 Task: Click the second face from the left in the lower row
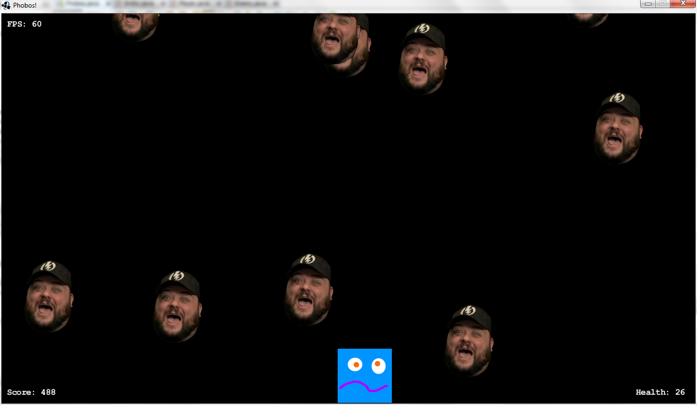coord(177,306)
